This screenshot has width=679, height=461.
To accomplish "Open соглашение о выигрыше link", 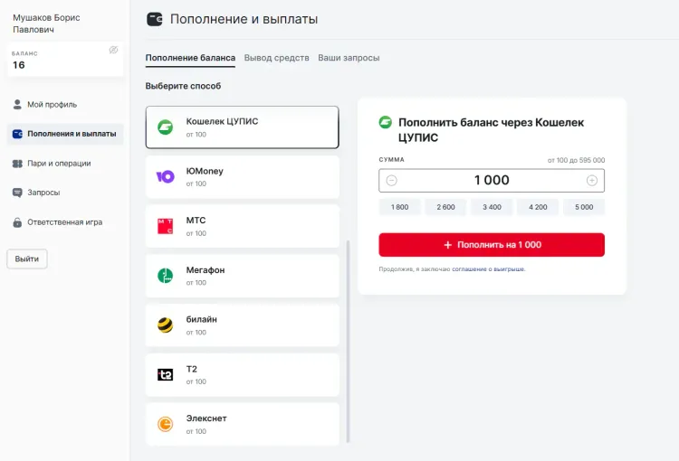I will [x=489, y=269].
